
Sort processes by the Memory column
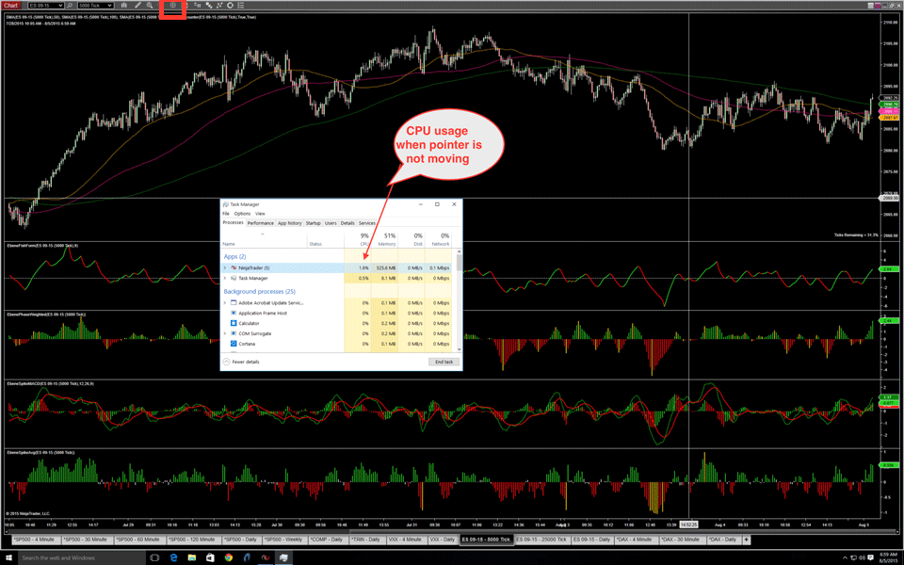(x=384, y=239)
